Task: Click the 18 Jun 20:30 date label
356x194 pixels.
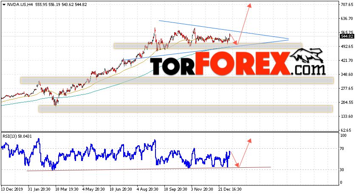Action: click(121, 189)
